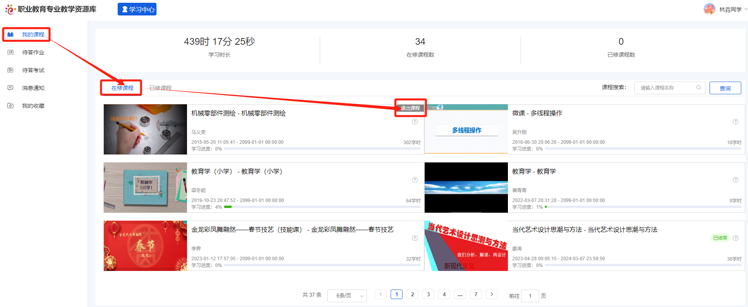Click help icon on 机械零部件测绘 course
This screenshot has height=307, width=748.
pyautogui.click(x=415, y=122)
